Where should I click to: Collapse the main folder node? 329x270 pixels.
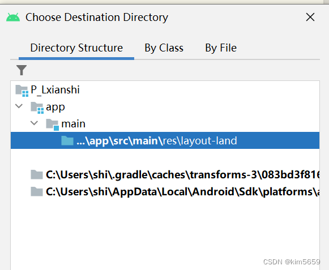coord(34,123)
